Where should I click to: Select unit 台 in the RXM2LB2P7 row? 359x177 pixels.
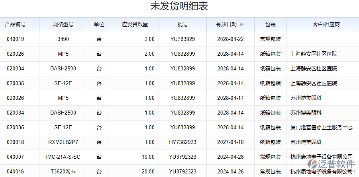click(x=99, y=142)
